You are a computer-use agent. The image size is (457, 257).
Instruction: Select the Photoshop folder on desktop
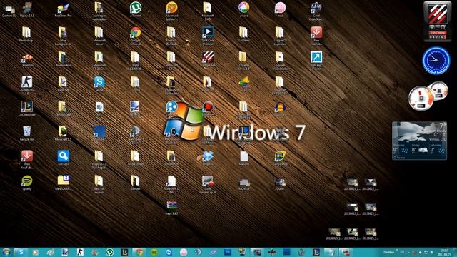pyautogui.click(x=26, y=34)
